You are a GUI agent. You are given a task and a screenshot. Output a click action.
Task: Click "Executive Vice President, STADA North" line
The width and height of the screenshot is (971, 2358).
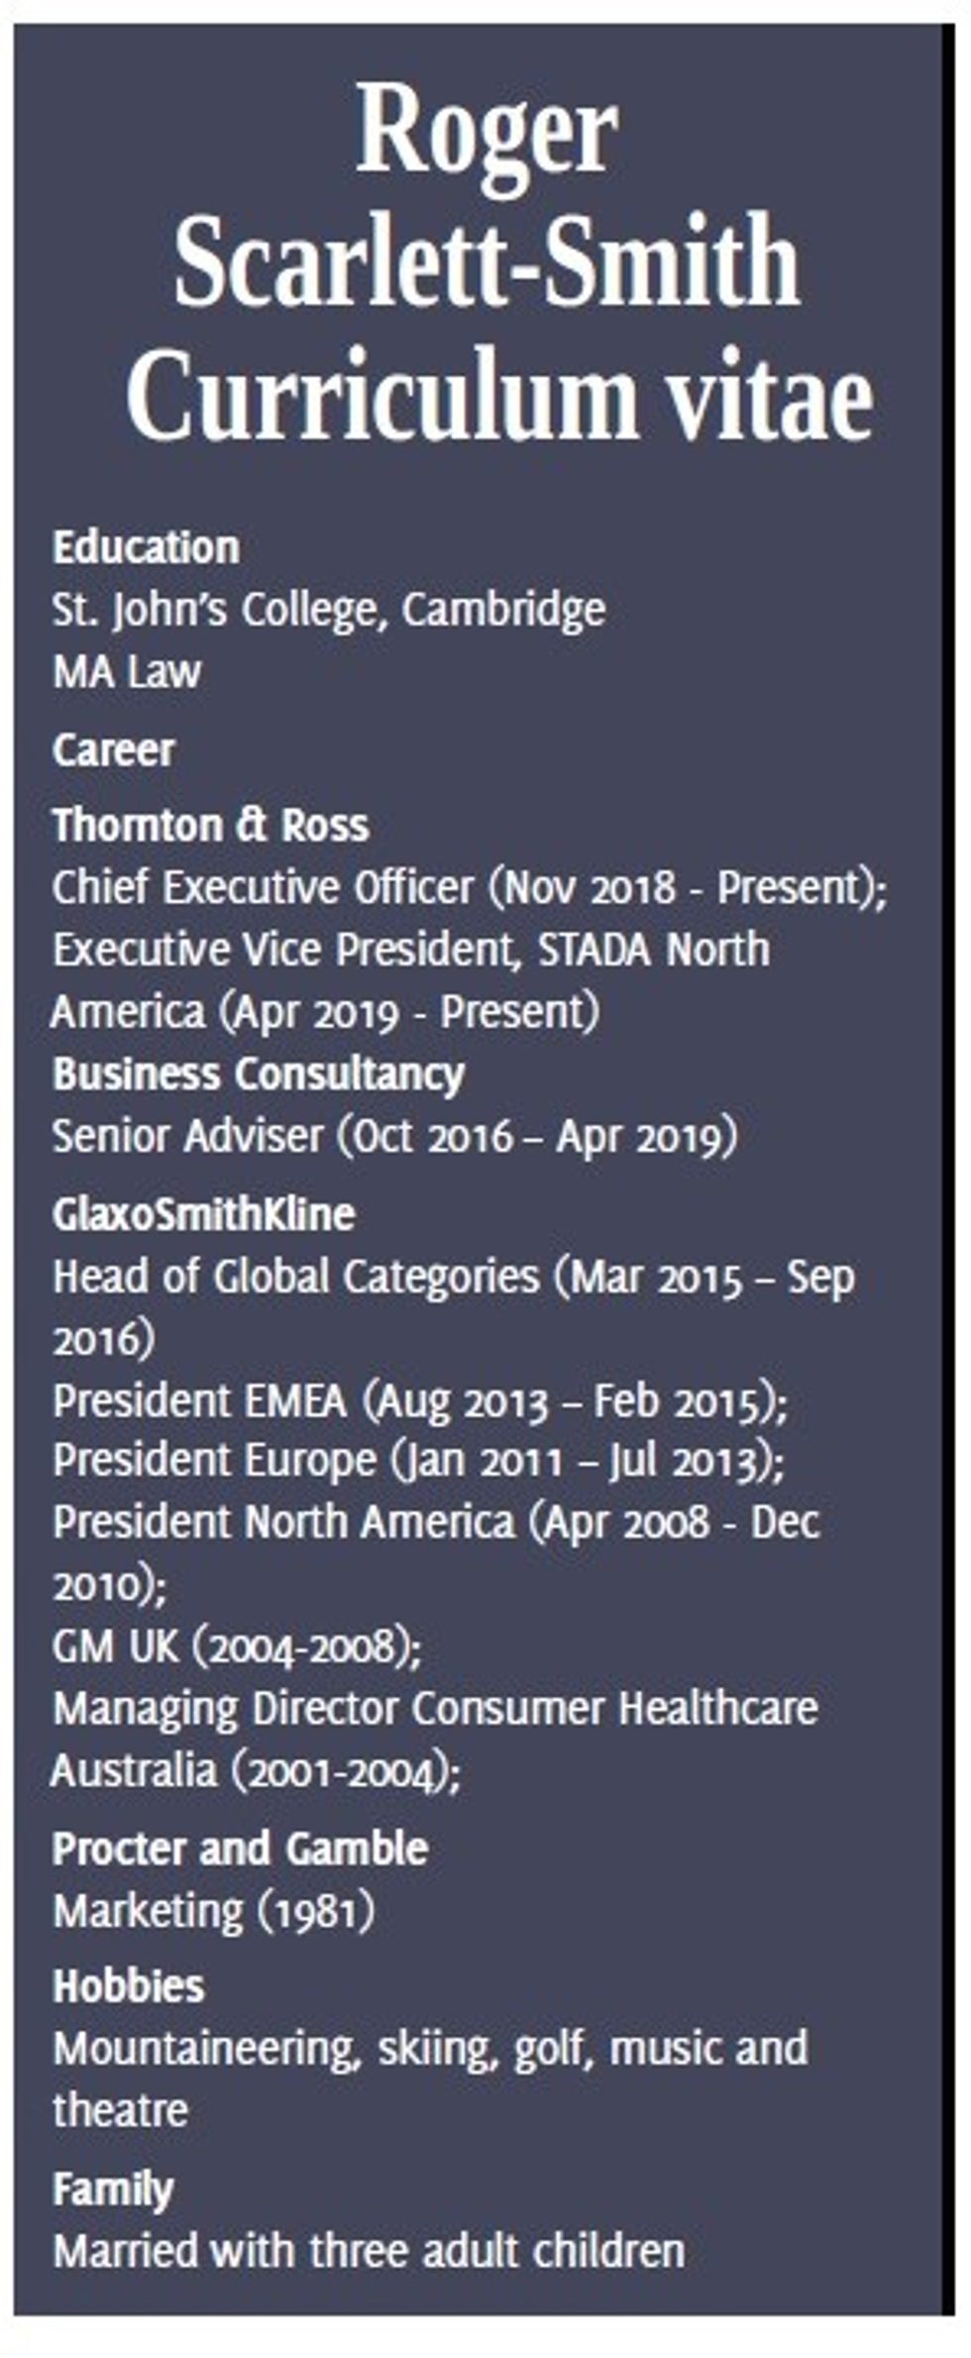coord(410,950)
